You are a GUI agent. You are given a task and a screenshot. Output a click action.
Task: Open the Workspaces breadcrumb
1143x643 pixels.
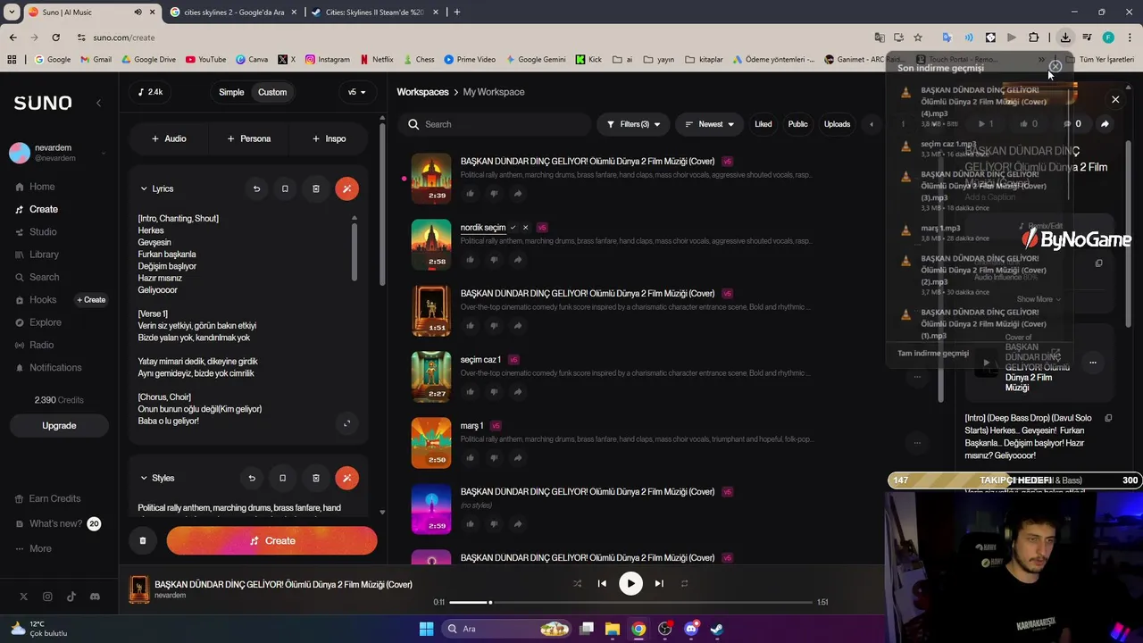point(422,92)
